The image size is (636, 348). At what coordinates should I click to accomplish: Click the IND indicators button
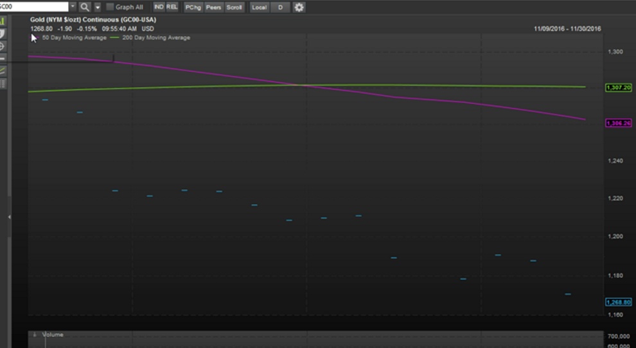tap(159, 7)
